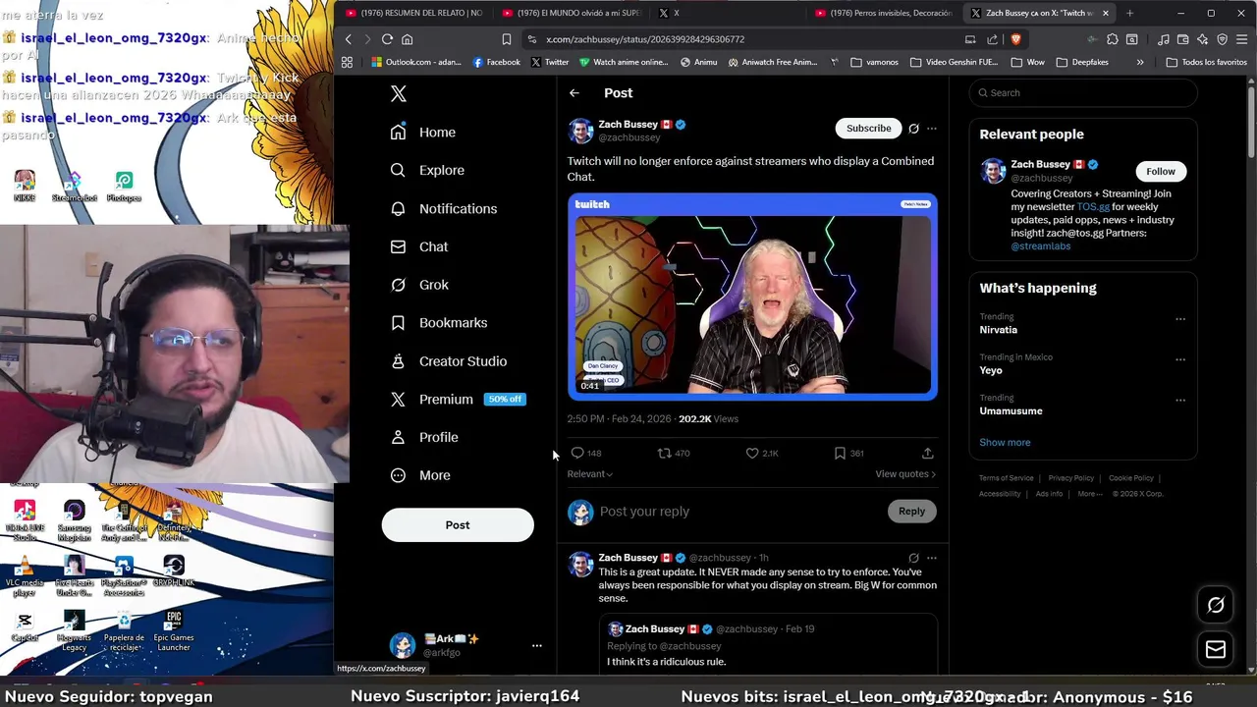Open the floating Grok button
The width and height of the screenshot is (1257, 707).
point(1216,606)
